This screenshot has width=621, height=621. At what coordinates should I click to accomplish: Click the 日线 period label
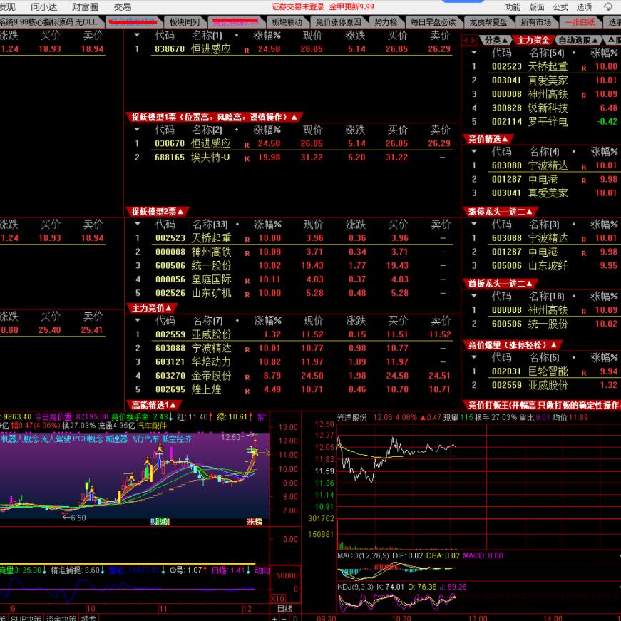click(x=284, y=609)
